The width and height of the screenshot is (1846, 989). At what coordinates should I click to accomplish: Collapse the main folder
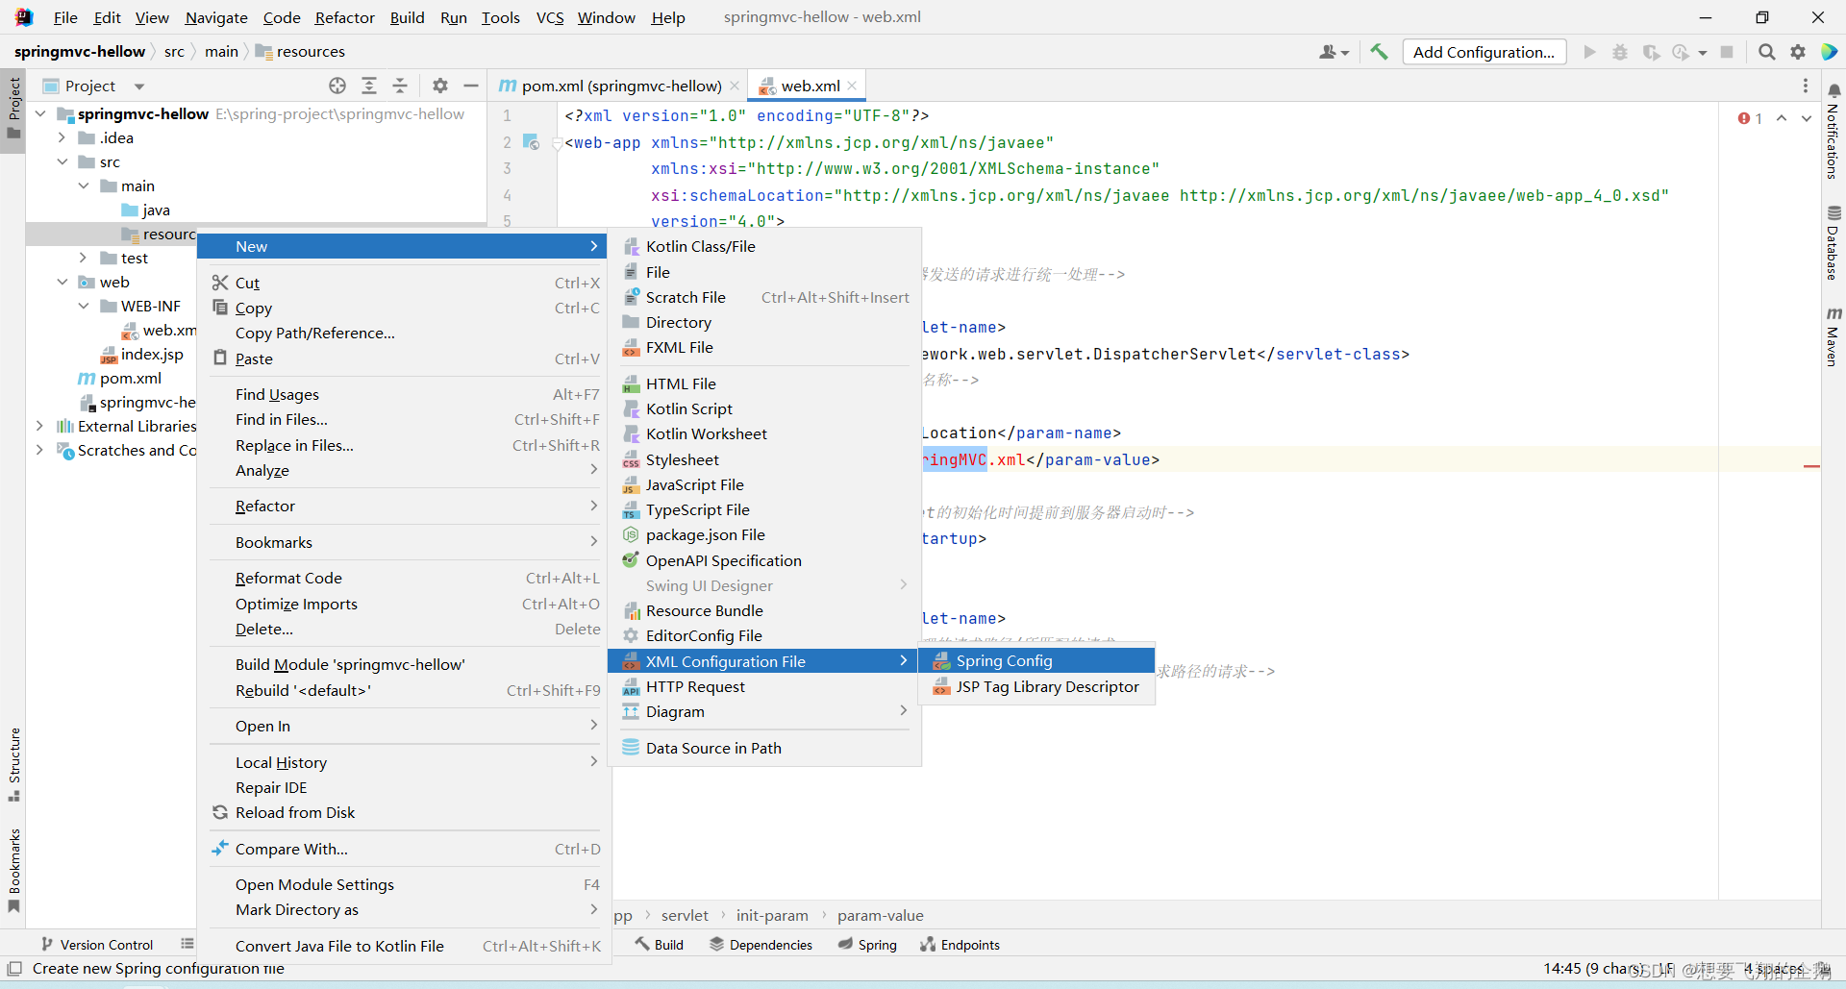coord(84,185)
